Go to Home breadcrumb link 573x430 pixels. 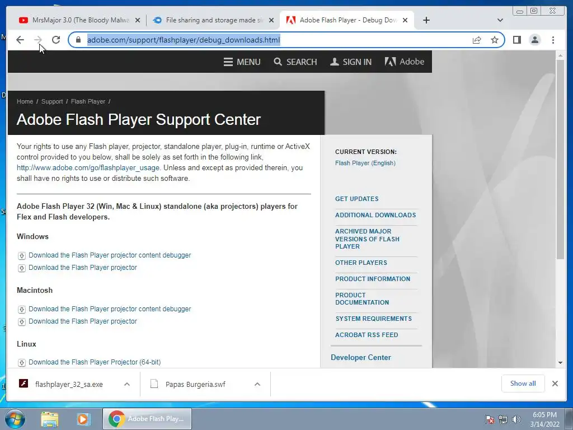click(x=25, y=101)
